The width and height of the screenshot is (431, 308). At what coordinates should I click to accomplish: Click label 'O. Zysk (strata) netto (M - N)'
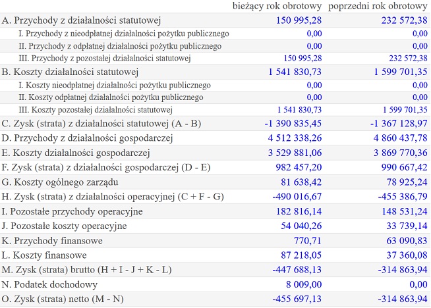point(63,299)
